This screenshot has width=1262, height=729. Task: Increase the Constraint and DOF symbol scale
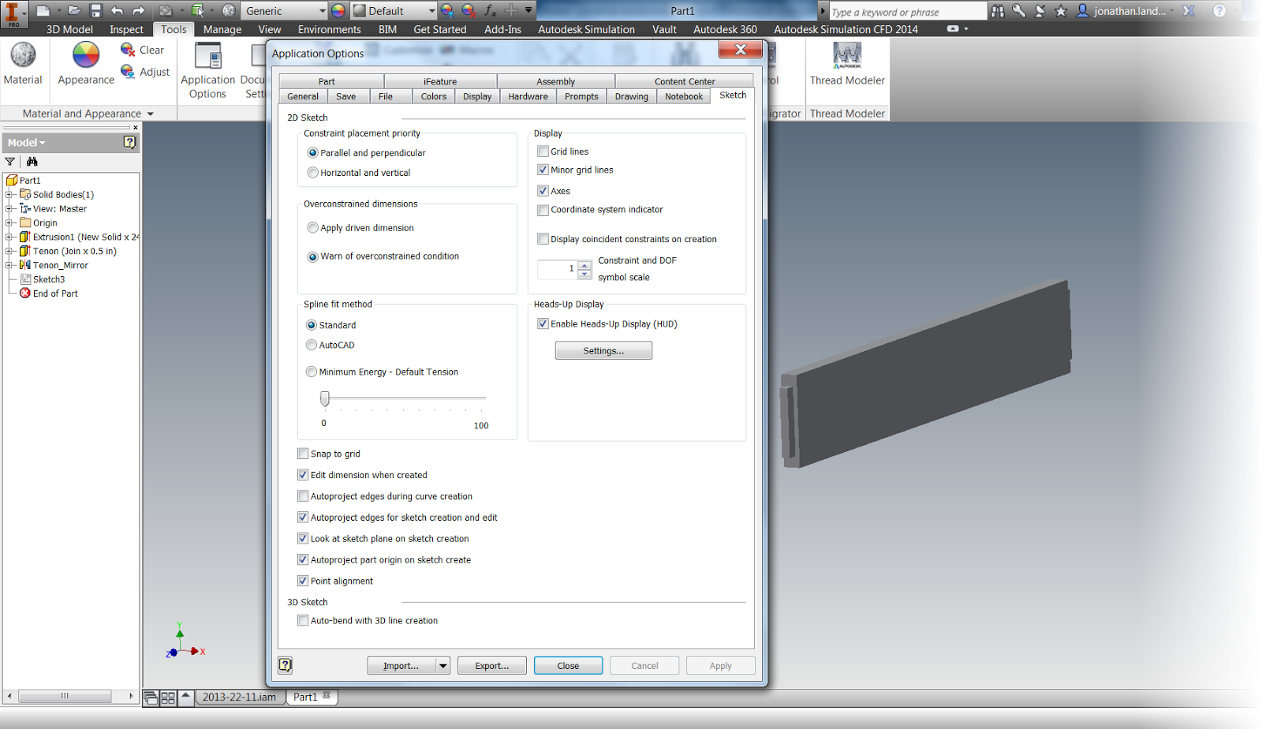pos(584,264)
